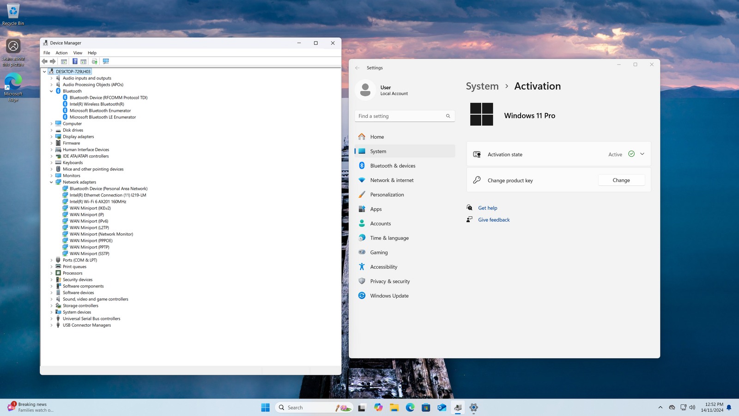Select Intel(R) Wi-Fi 6 AX201 160MHz adapter
The image size is (739, 416).
pyautogui.click(x=97, y=202)
